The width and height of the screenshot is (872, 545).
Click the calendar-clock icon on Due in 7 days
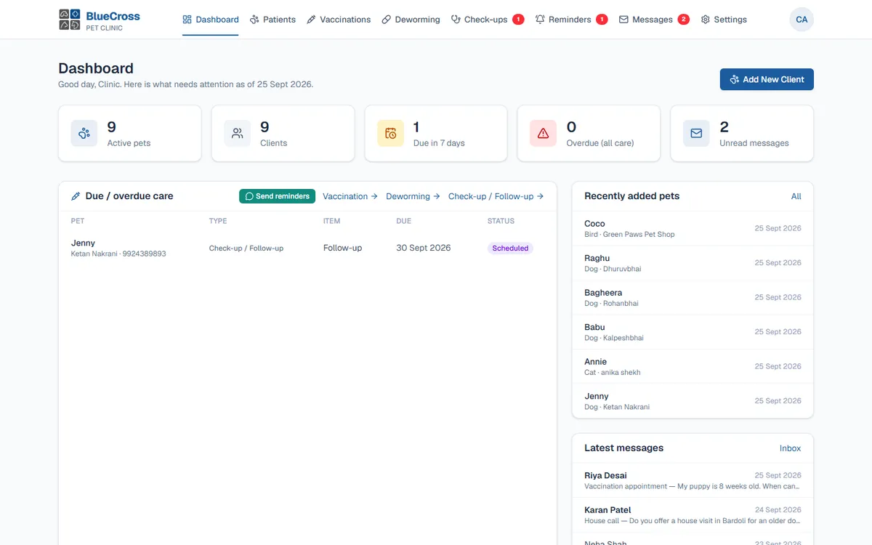click(390, 134)
